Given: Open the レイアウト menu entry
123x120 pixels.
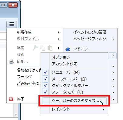Looking at the screenshot, I should coord(74,109).
